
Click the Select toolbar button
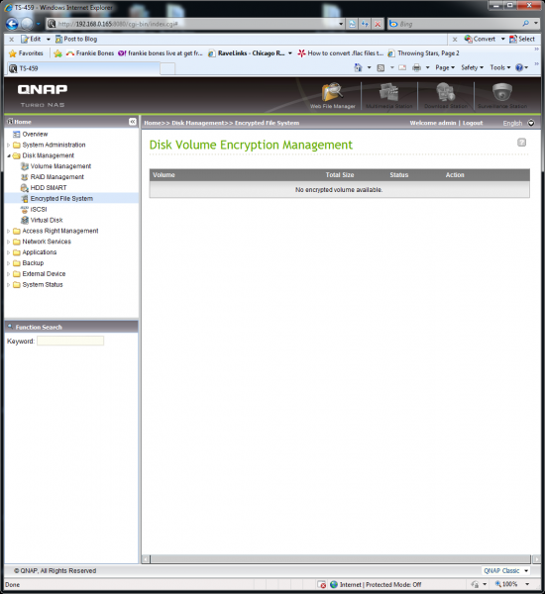(x=522, y=39)
